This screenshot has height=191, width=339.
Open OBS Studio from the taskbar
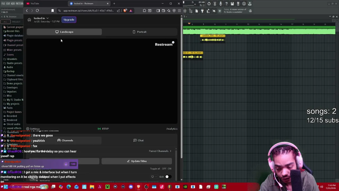[146, 187]
